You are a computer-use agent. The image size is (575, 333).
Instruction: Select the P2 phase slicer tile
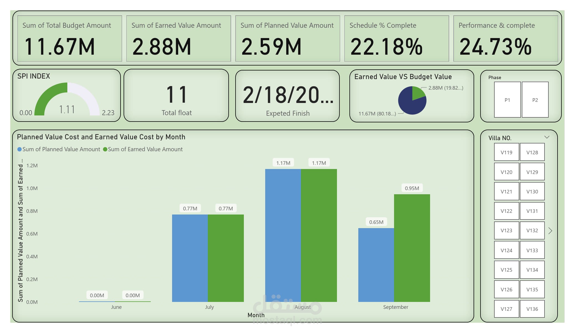[535, 100]
